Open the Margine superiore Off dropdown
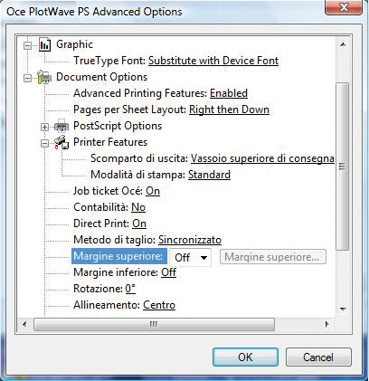The width and height of the screenshot is (369, 381). coord(190,257)
